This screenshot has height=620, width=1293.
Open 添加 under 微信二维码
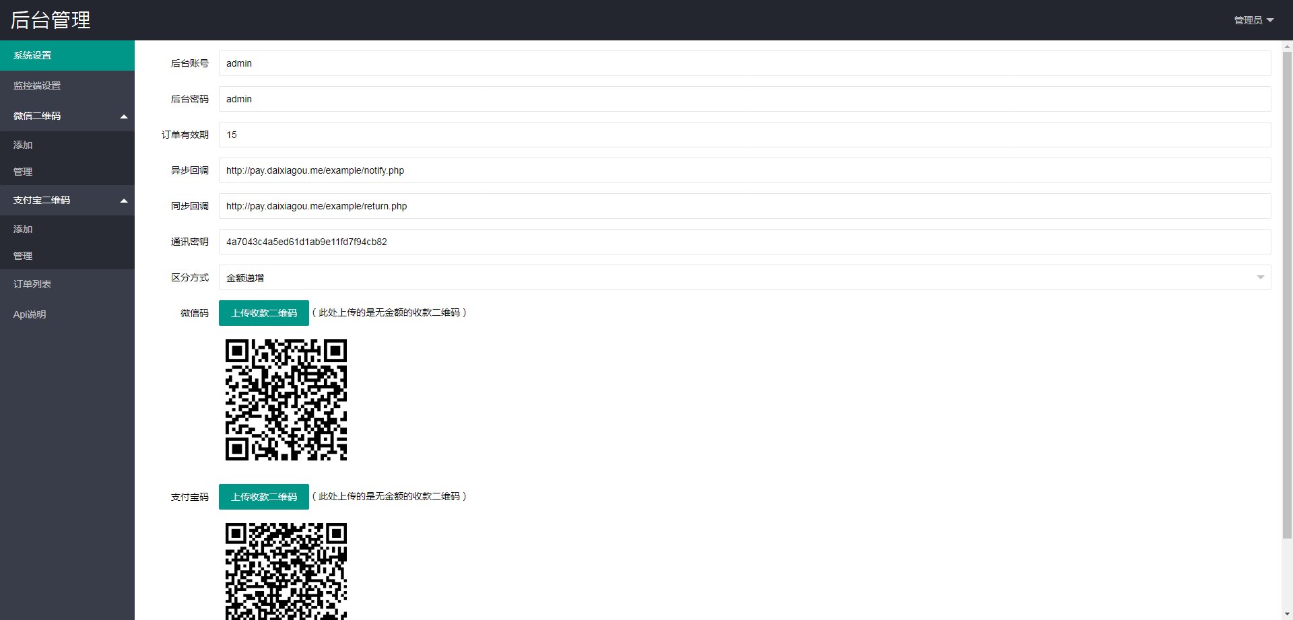[x=67, y=145]
